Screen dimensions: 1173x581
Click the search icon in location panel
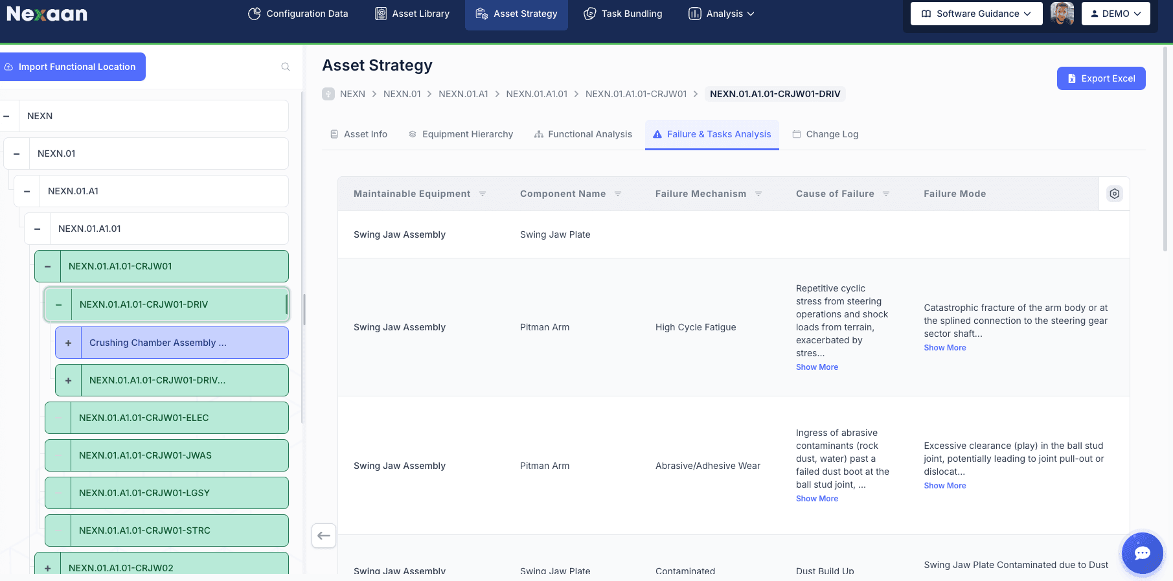pos(285,67)
